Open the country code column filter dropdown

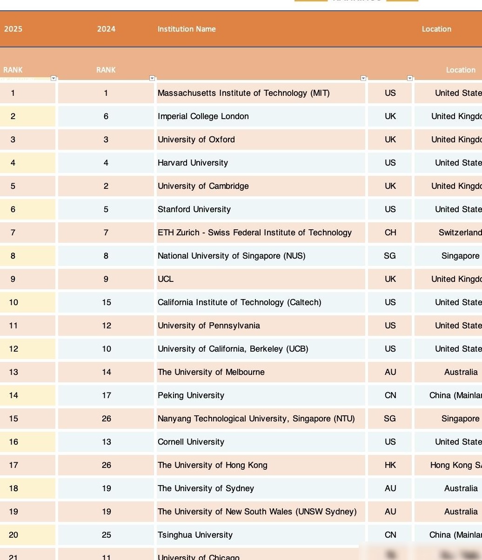click(x=410, y=78)
